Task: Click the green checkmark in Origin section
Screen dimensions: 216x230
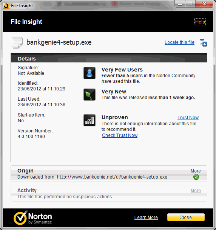Action: tap(196, 177)
